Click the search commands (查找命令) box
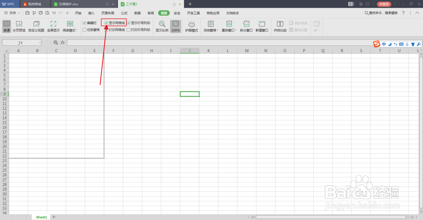The height and width of the screenshot is (220, 423). [381, 13]
